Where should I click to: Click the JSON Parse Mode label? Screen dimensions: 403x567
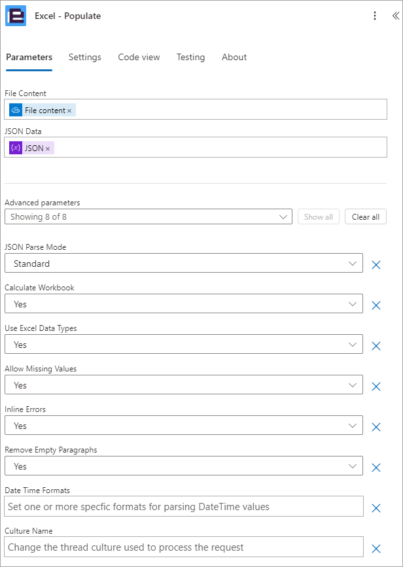[35, 247]
